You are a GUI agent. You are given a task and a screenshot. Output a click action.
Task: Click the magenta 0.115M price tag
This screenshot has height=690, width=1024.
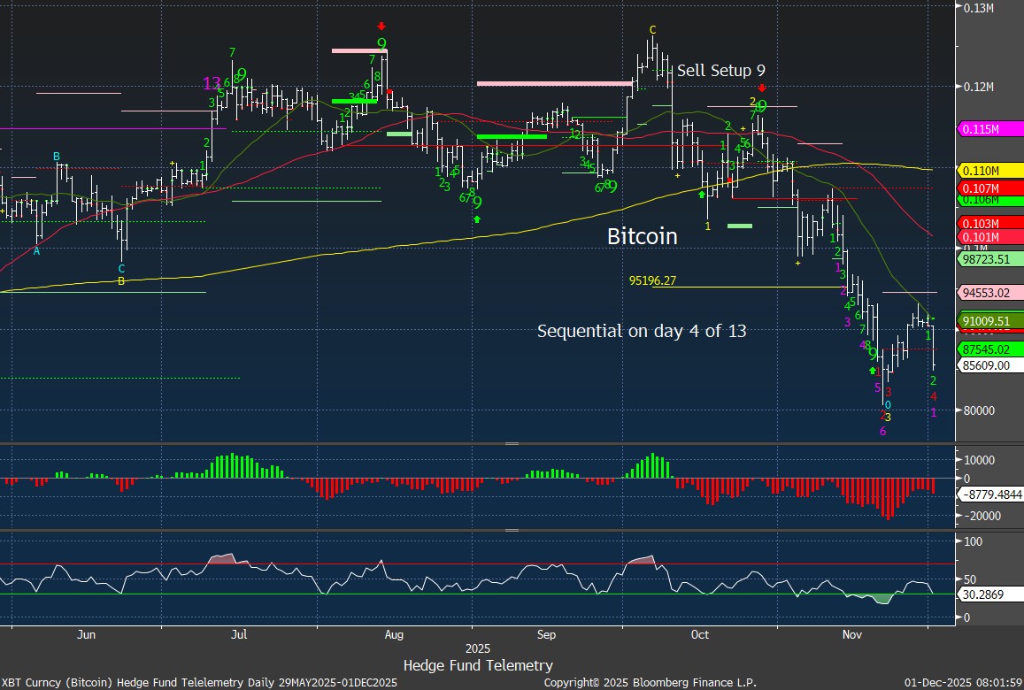[x=990, y=129]
